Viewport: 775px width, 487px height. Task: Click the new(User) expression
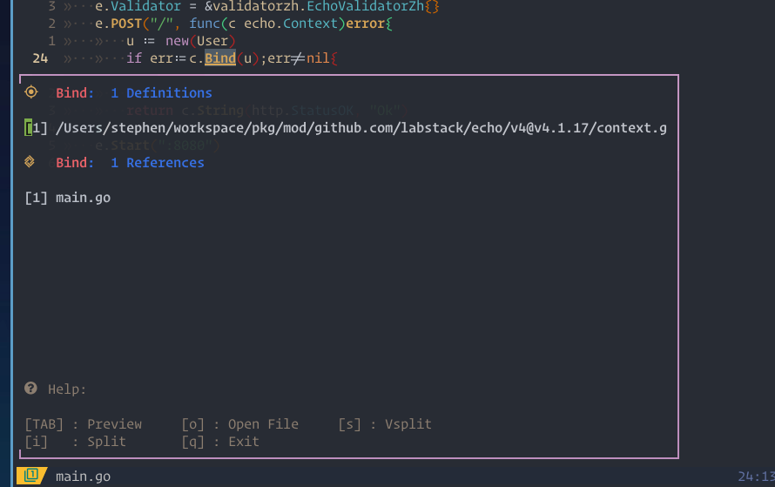tap(197, 41)
